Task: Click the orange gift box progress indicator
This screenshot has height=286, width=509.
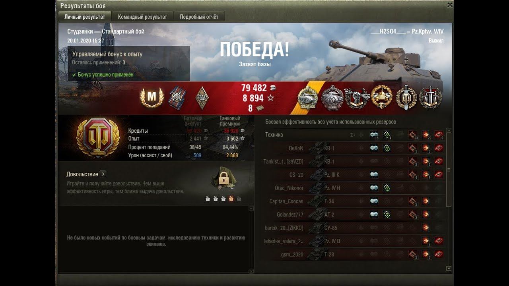Action: tap(231, 199)
